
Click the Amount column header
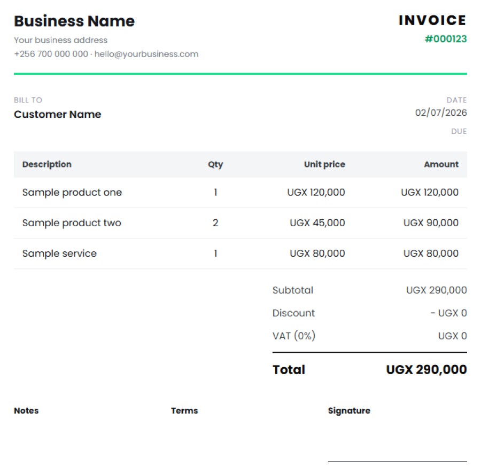[441, 164]
